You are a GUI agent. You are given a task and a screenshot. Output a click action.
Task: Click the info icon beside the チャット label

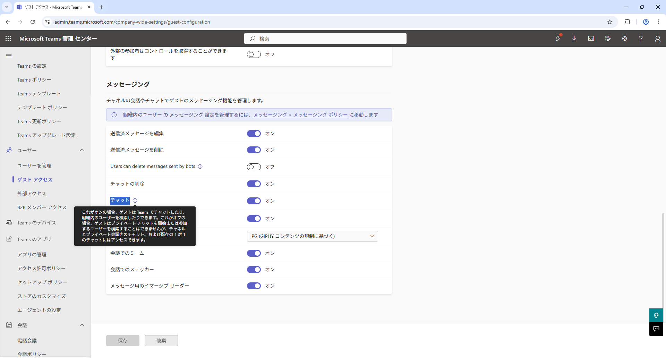tap(135, 201)
